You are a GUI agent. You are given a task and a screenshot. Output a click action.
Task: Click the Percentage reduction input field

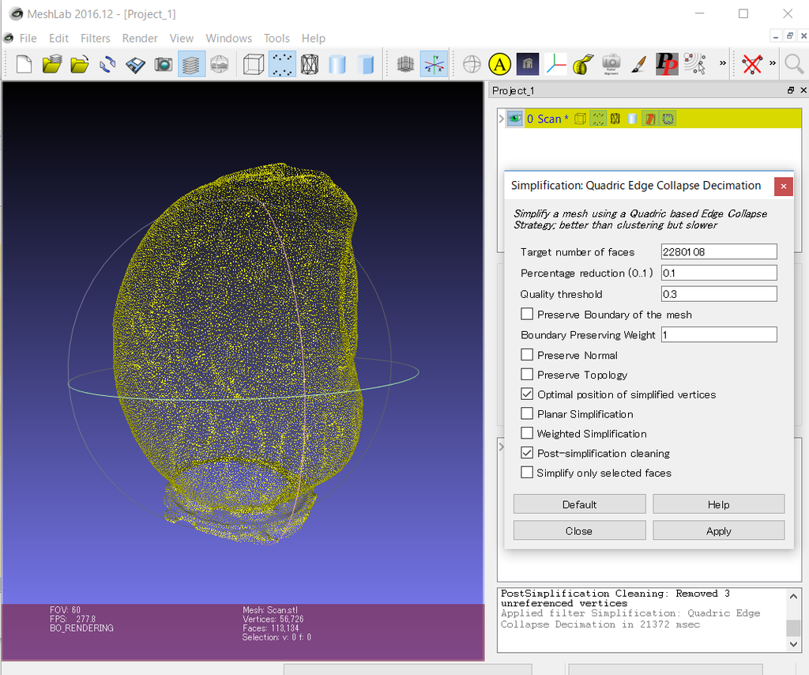(x=719, y=273)
